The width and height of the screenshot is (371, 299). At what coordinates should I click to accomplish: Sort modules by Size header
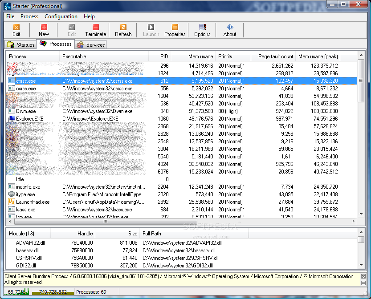[118, 234]
